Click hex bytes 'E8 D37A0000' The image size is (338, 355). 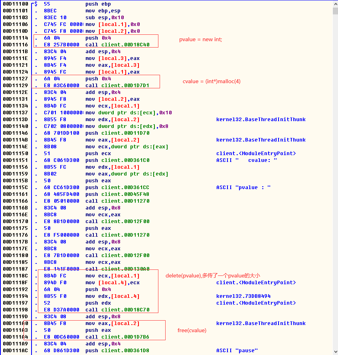click(61, 309)
